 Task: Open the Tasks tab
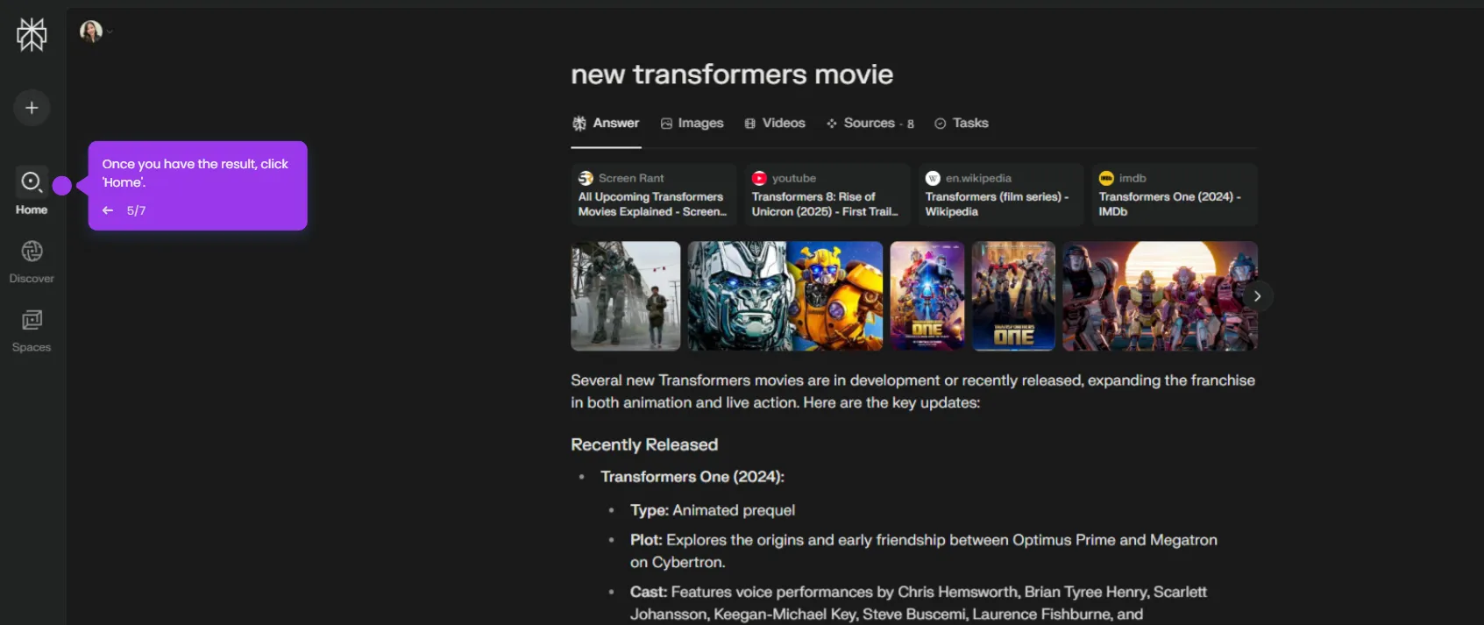[x=962, y=124]
